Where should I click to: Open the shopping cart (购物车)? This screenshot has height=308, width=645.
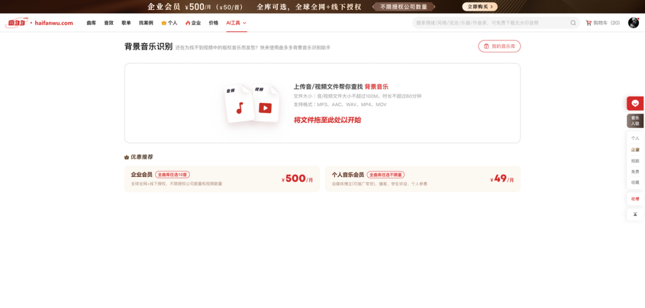point(602,23)
